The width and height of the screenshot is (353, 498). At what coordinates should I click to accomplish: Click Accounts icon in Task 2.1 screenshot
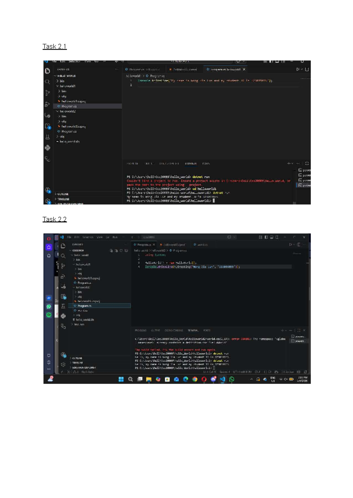coord(48,190)
